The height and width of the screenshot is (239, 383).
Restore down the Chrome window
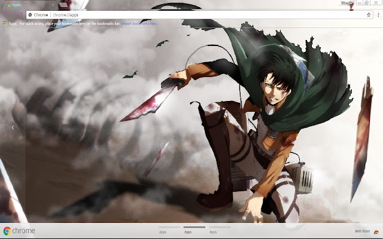(x=367, y=3)
